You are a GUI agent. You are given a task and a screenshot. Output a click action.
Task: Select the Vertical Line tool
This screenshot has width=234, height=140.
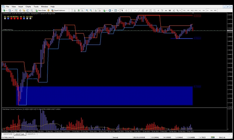[131, 10]
